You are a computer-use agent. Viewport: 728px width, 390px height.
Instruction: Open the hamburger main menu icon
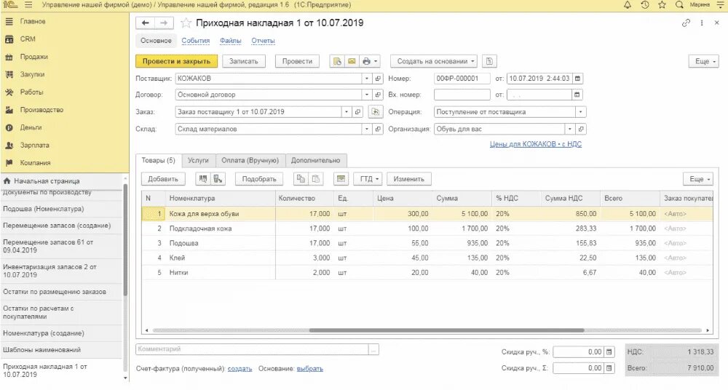tap(29, 5)
